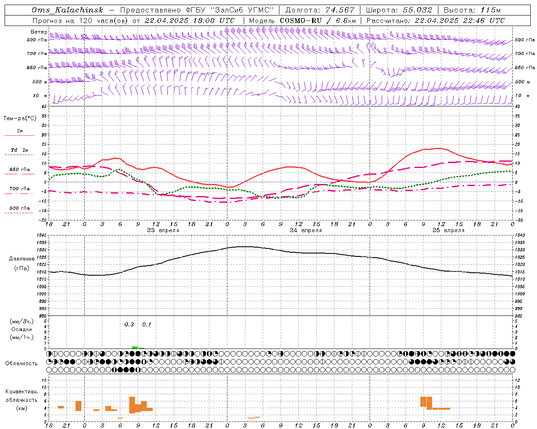The width and height of the screenshot is (537, 429).
Task: Click the "Ветер" wind section label
Action: click(39, 32)
